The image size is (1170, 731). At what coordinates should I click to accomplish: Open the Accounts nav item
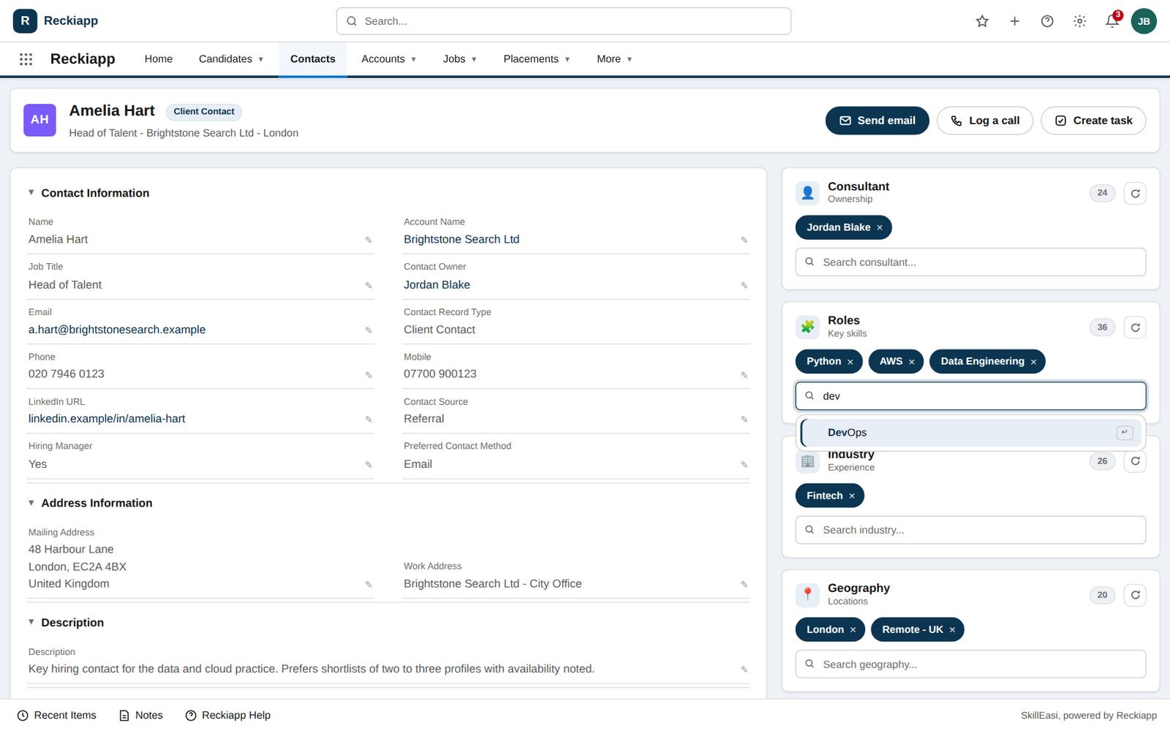coord(388,59)
